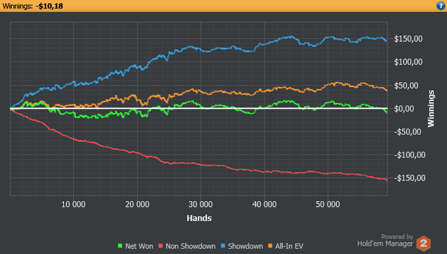Click the Showdown legend label

point(245,246)
